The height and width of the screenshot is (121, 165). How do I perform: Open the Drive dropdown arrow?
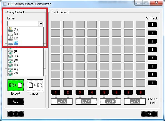(x=41, y=24)
